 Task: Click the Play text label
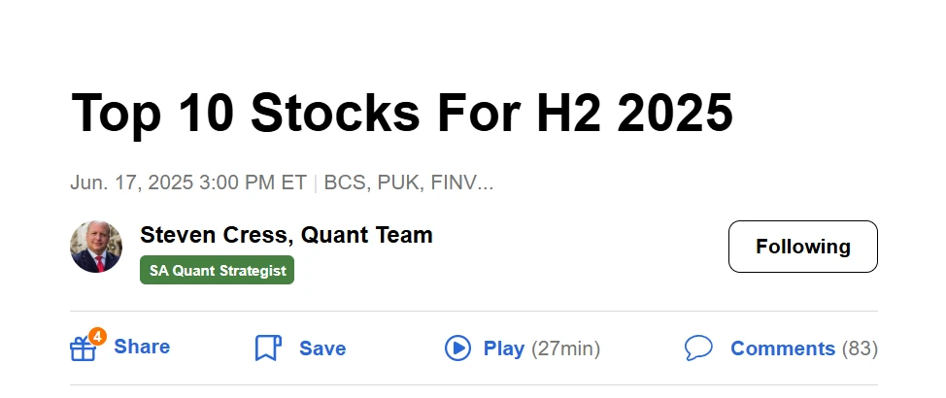click(504, 348)
